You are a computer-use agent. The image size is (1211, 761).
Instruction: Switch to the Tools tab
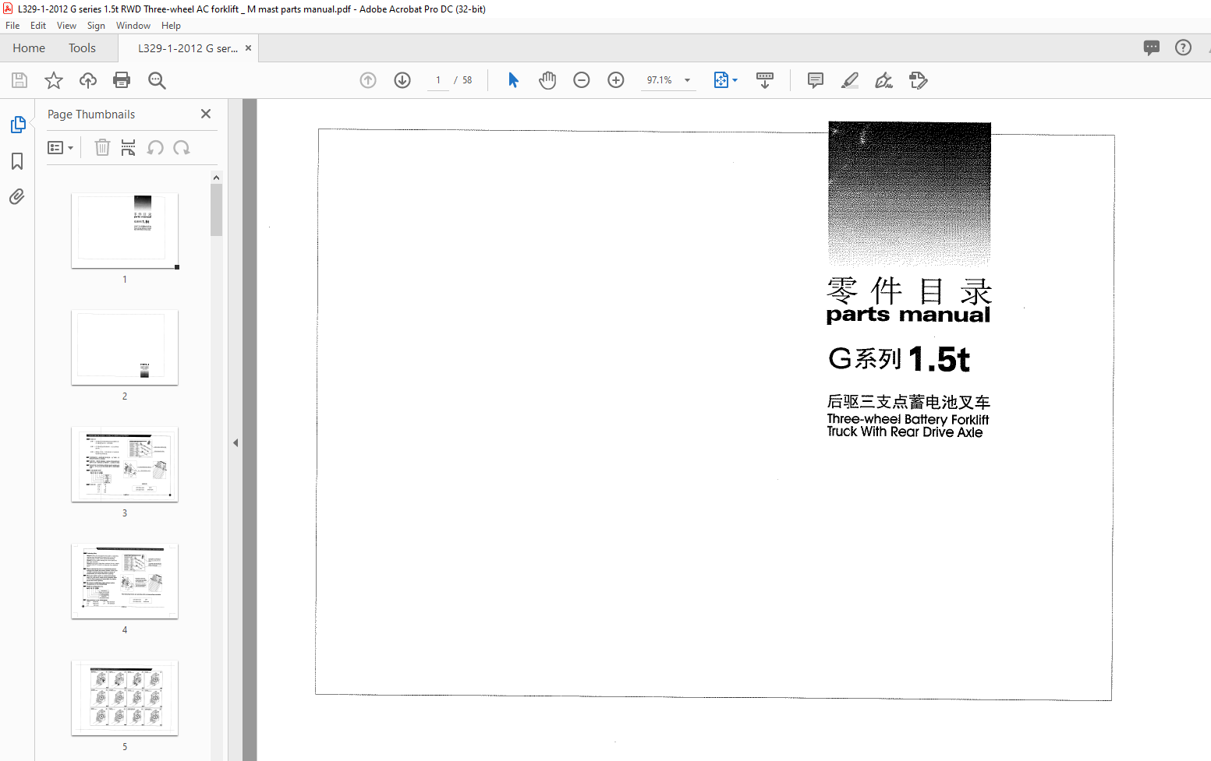coord(82,48)
